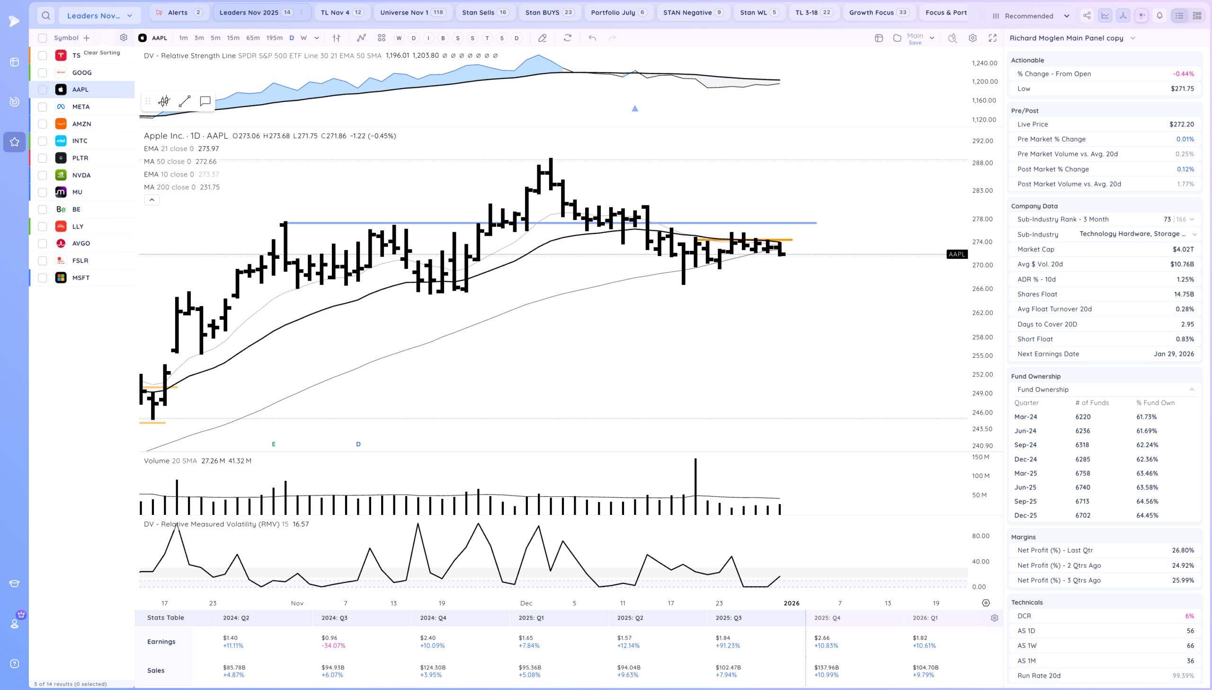Collapse the indicator legend chevron
The width and height of the screenshot is (1212, 690).
151,200
